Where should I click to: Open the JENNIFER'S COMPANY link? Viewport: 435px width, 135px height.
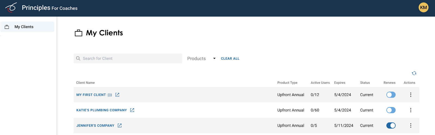(x=95, y=126)
